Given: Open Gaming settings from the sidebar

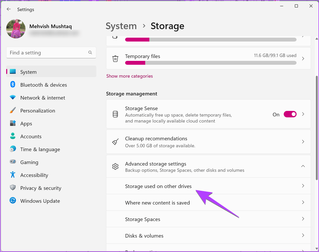Looking at the screenshot, I should 29,162.
